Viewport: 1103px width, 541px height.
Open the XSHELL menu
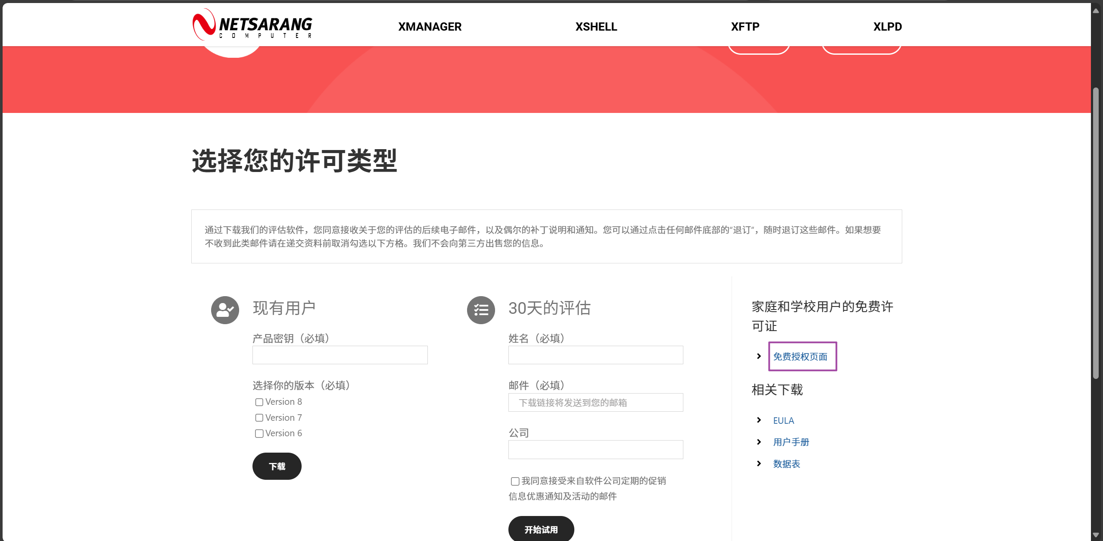(x=596, y=27)
